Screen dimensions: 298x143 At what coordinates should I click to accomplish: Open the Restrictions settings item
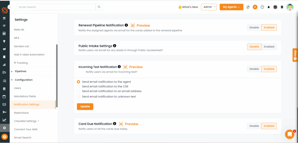[x=21, y=113]
